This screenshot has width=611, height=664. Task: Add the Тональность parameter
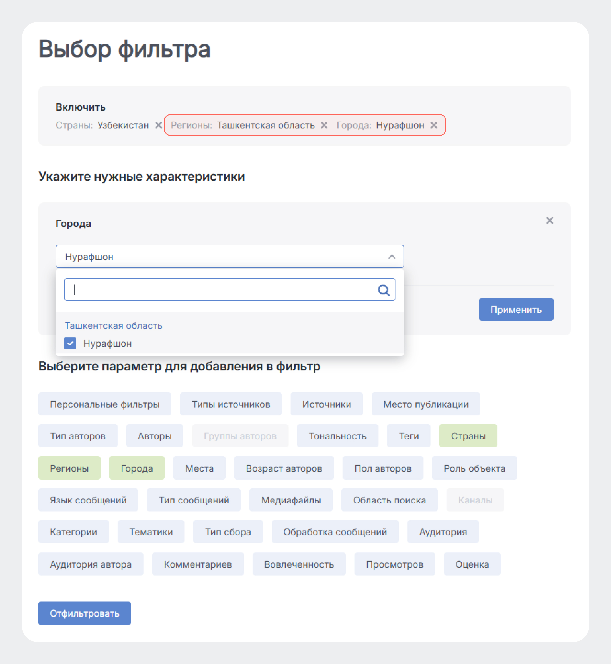337,436
